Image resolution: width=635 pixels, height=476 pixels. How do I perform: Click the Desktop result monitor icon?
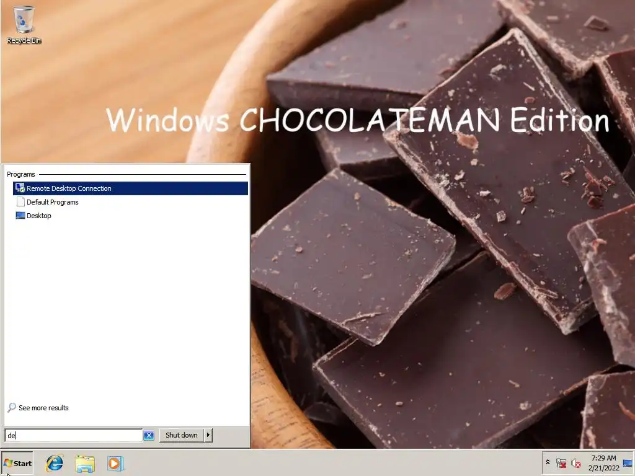point(20,215)
